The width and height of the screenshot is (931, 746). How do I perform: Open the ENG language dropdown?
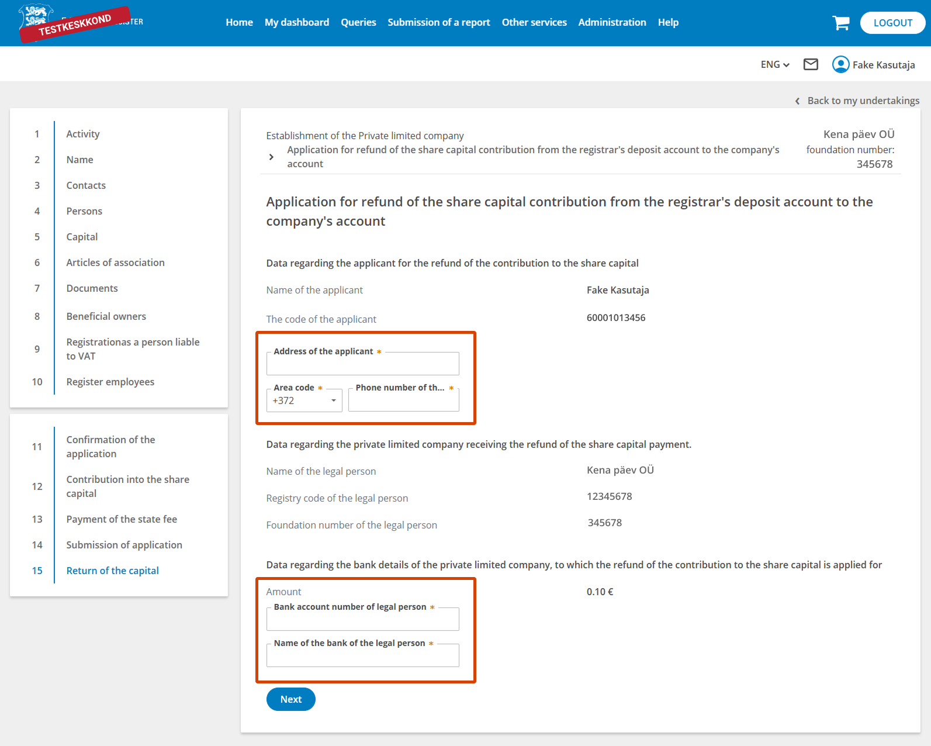pyautogui.click(x=775, y=64)
